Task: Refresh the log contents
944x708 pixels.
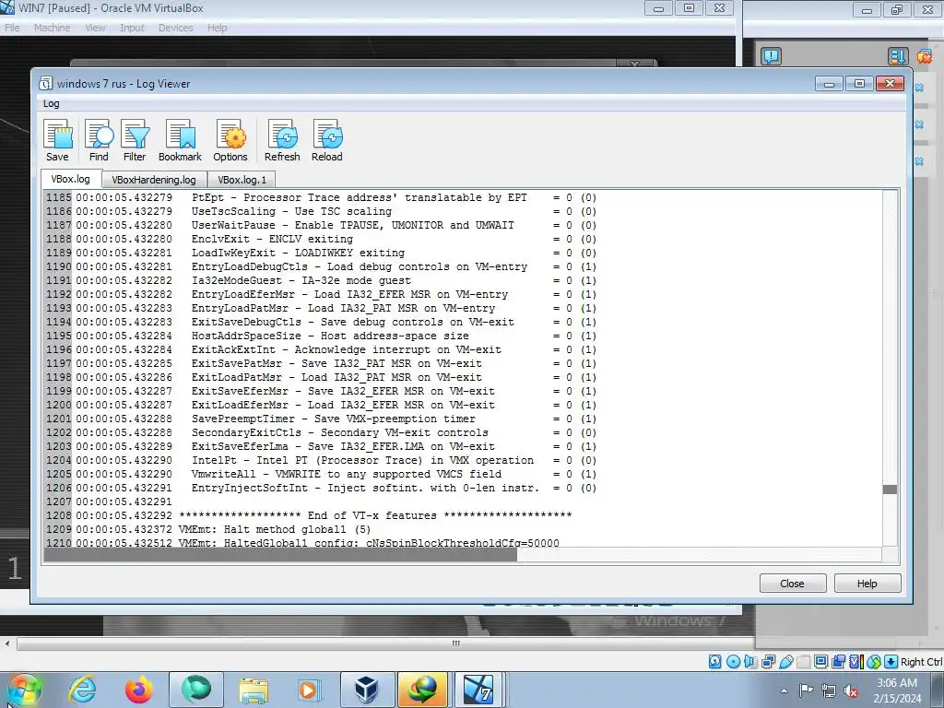Action: (x=282, y=140)
